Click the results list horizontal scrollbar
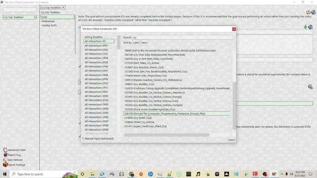 [166, 135]
